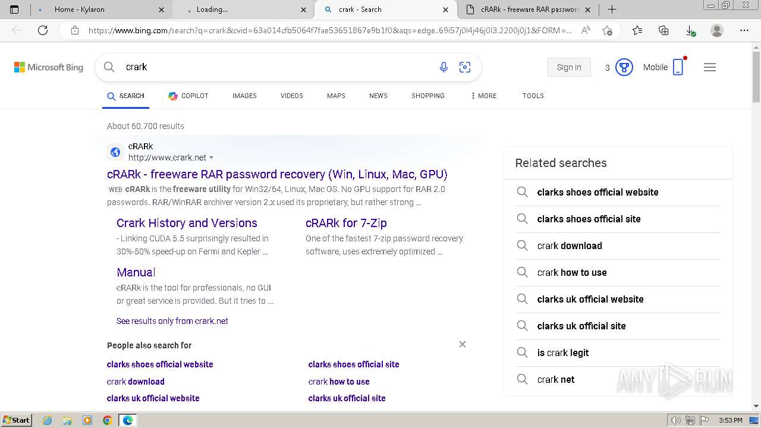
Task: Open Windows Media Player taskbar icon
Action: click(x=87, y=420)
